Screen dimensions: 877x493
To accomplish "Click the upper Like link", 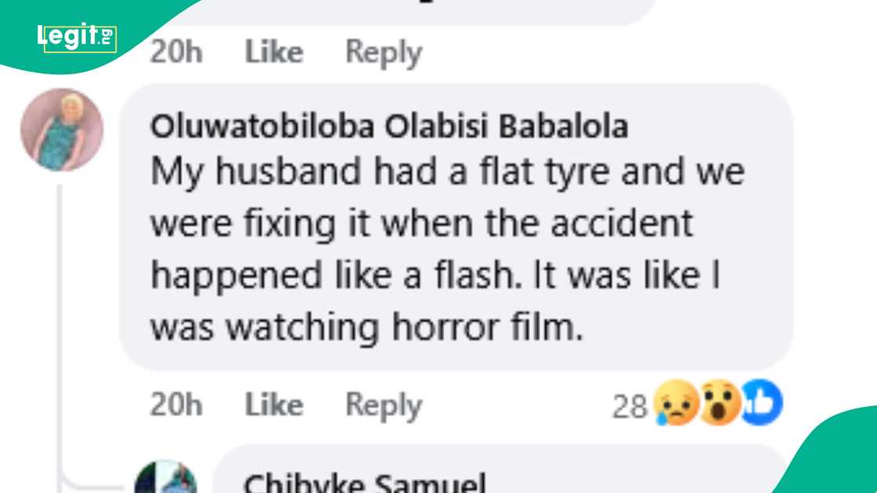I will click(x=272, y=52).
